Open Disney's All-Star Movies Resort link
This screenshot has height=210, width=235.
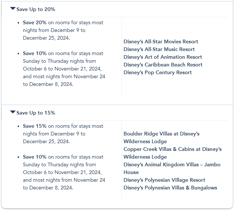tap(161, 41)
